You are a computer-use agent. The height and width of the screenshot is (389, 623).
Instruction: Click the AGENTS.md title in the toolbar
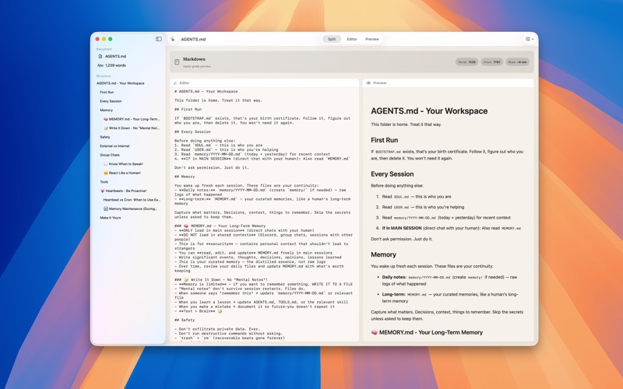(193, 40)
